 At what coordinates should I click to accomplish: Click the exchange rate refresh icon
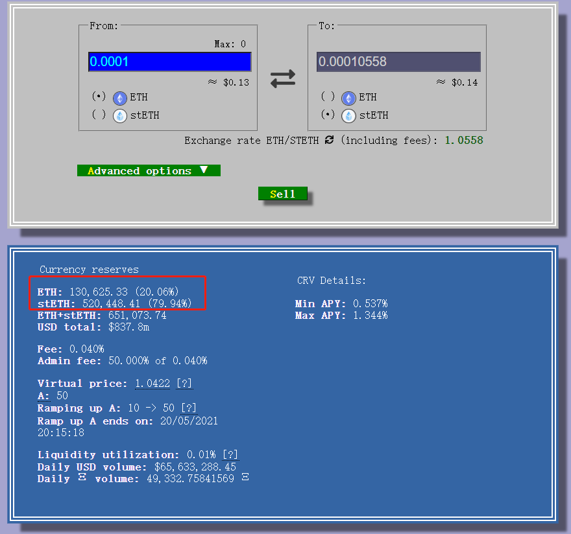point(329,140)
